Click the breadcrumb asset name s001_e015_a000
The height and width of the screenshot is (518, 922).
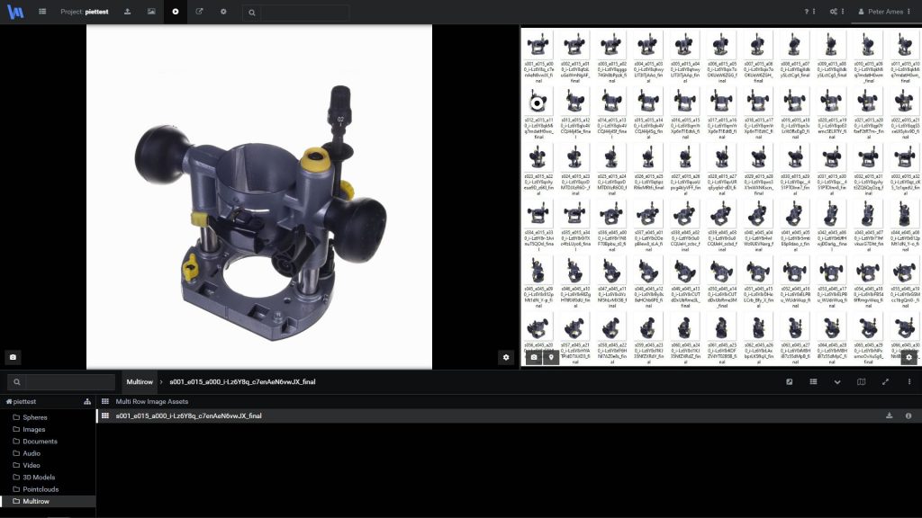pos(242,381)
